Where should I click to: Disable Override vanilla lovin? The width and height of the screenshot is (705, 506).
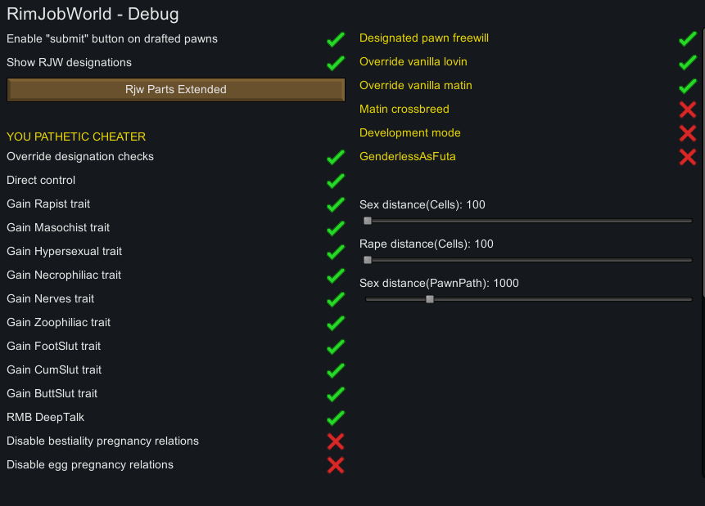686,62
